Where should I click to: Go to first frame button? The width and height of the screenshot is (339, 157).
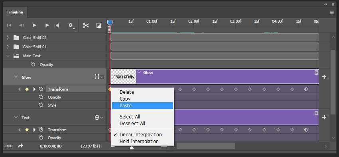pos(9,25)
